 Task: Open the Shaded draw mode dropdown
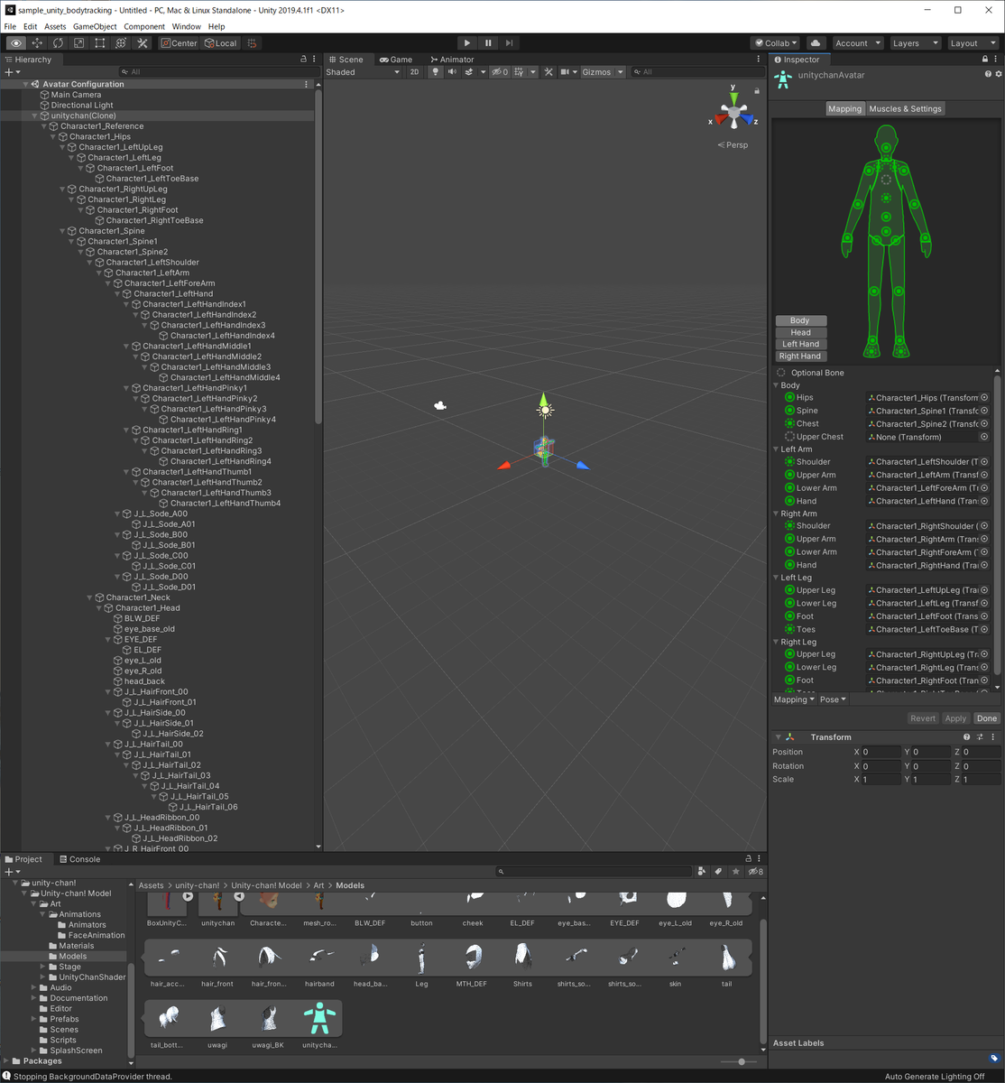click(362, 71)
